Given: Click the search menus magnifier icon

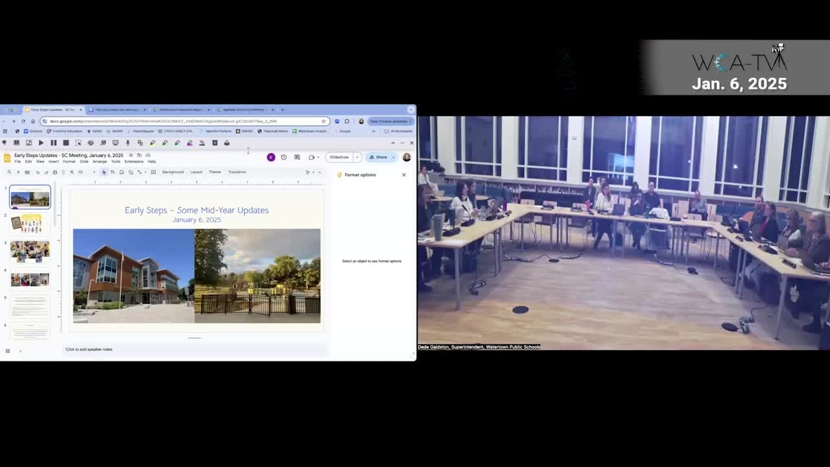Looking at the screenshot, I should click(9, 172).
